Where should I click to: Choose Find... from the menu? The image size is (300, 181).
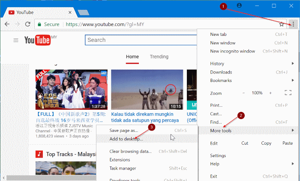click(248, 122)
